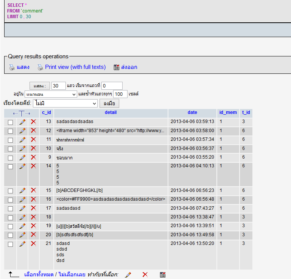The height and width of the screenshot is (279, 291).
Task: Delete row with c_id 10
Action: tap(33, 148)
